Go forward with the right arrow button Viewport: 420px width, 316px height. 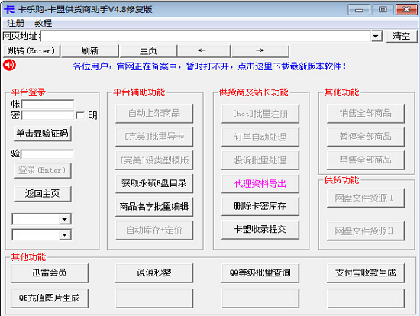click(x=260, y=50)
